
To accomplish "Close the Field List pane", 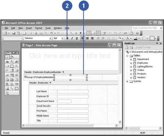I will 160,43.
